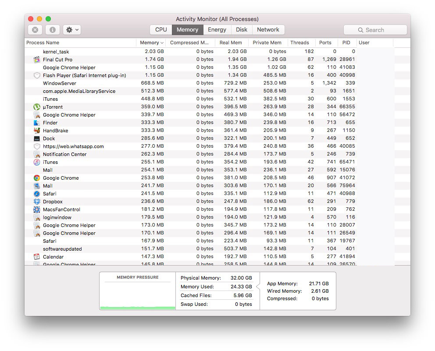Open the gear actions dropdown menu

click(72, 30)
